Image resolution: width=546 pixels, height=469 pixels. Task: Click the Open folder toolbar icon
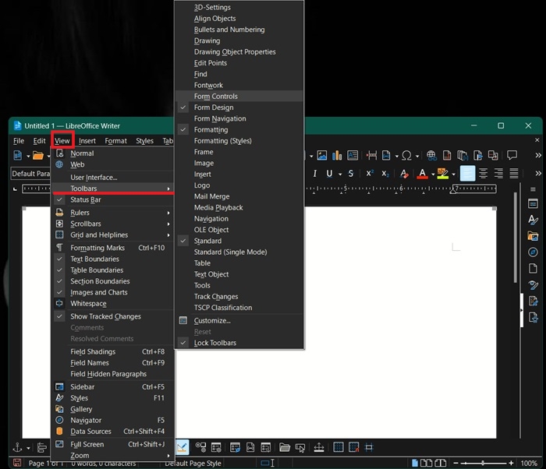(38, 155)
